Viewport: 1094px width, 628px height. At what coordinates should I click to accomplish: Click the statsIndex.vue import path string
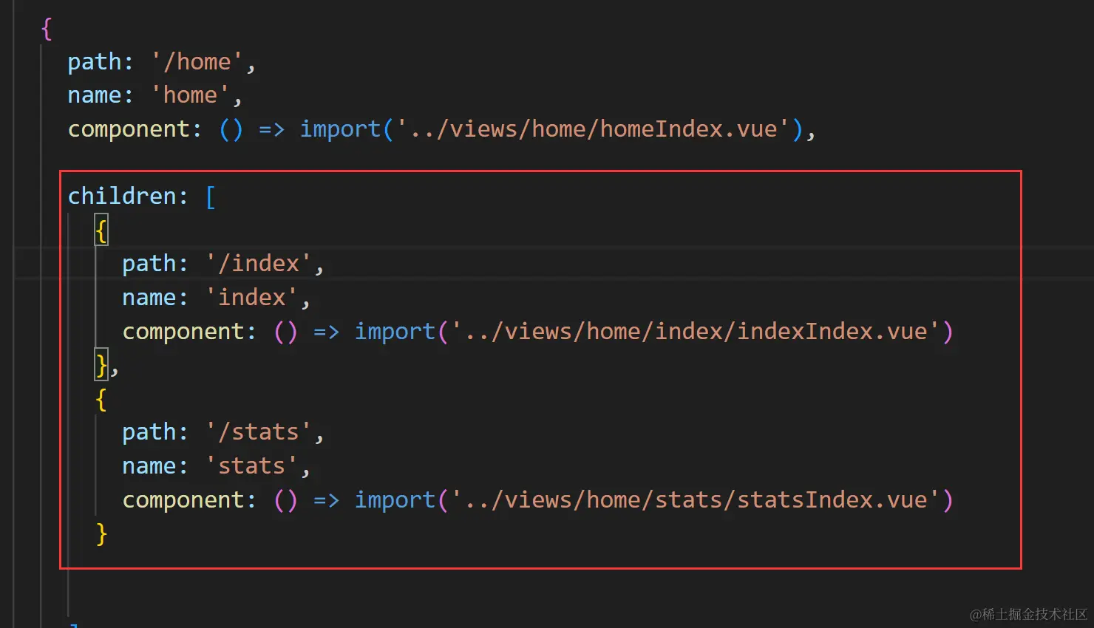695,500
